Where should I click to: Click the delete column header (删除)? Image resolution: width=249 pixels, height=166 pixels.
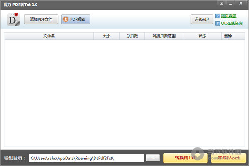click(x=228, y=36)
